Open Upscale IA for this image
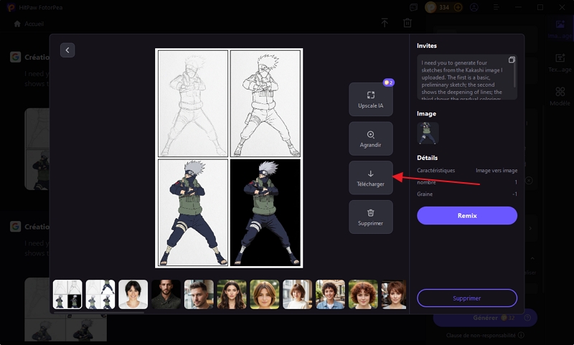This screenshot has height=345, width=574. point(370,100)
